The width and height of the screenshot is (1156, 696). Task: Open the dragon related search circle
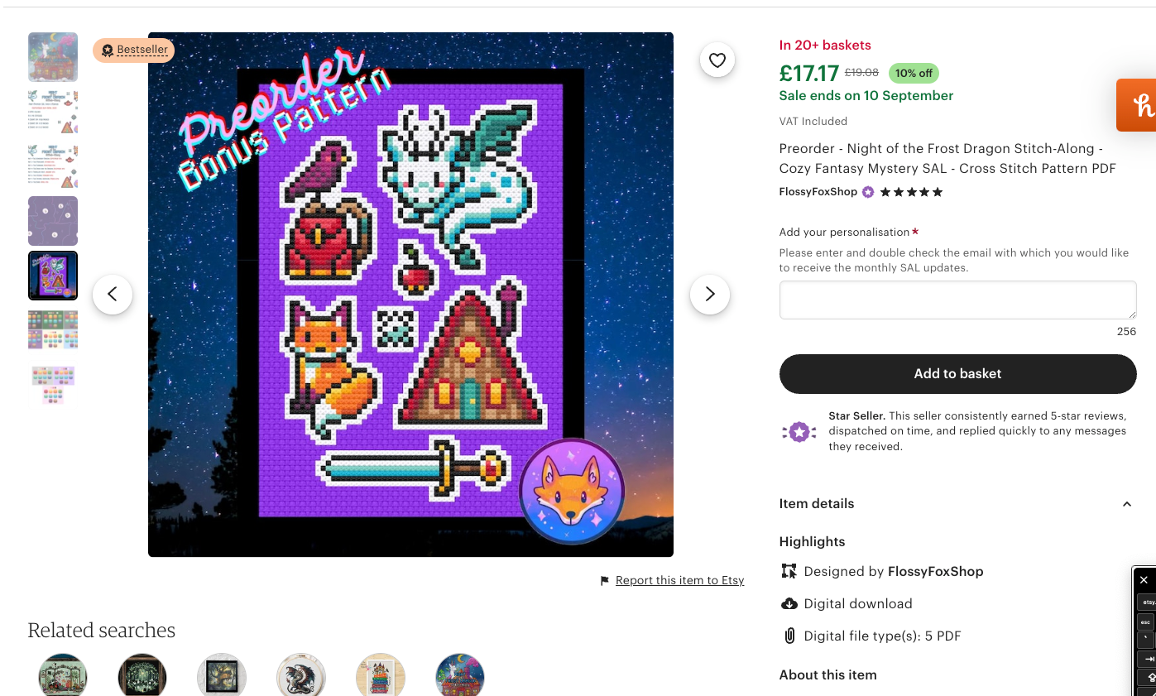point(300,675)
